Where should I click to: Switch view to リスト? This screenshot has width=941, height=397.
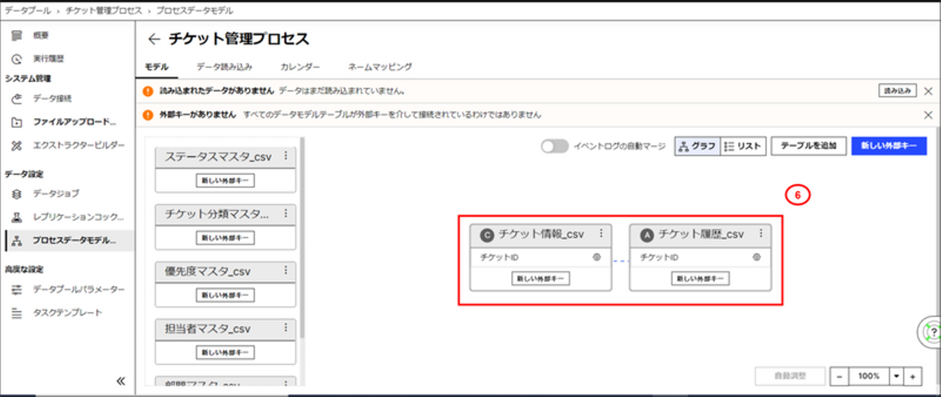(x=743, y=146)
